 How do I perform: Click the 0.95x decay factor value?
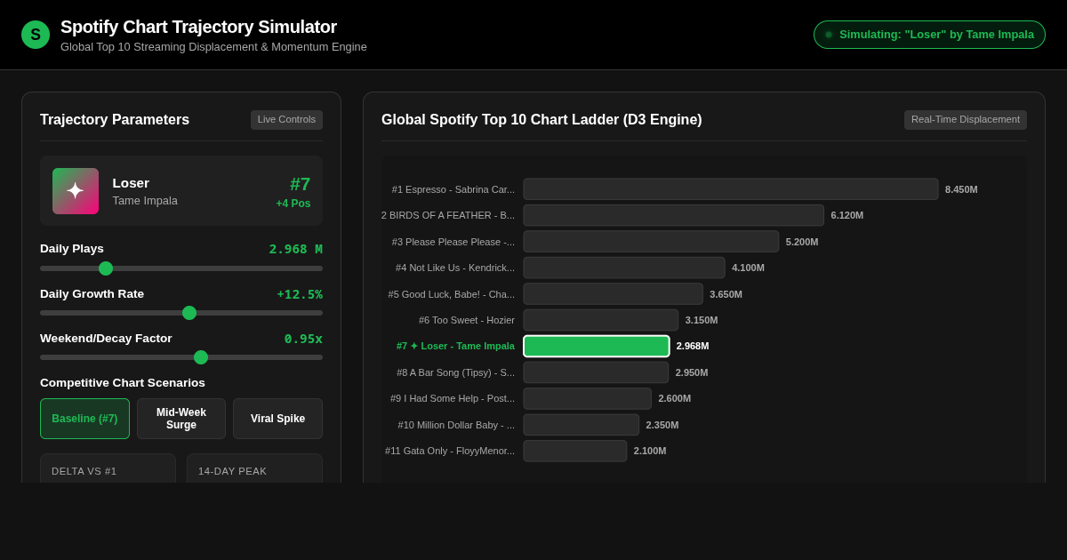pos(303,339)
